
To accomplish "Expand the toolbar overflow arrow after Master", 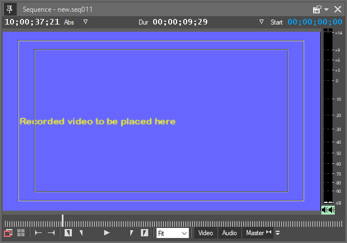I will [277, 233].
